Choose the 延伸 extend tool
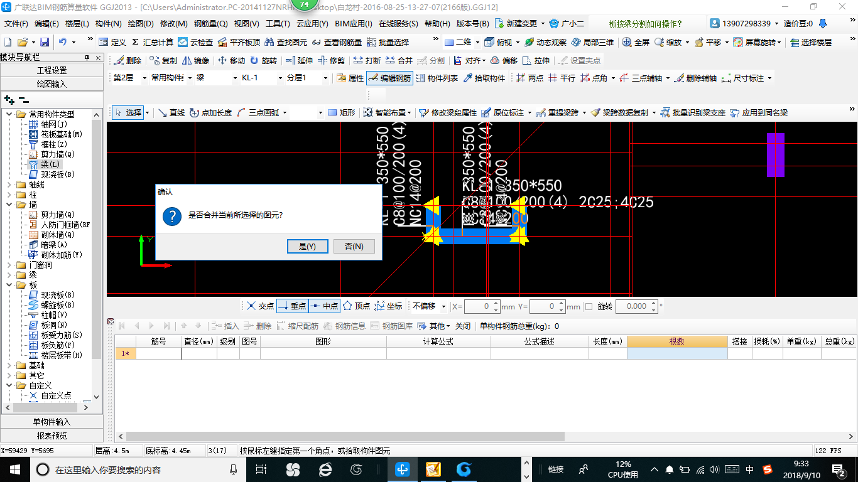858x482 pixels. (x=299, y=61)
